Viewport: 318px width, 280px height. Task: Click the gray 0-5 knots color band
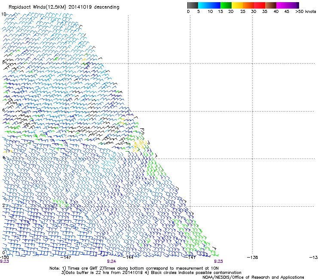point(193,5)
